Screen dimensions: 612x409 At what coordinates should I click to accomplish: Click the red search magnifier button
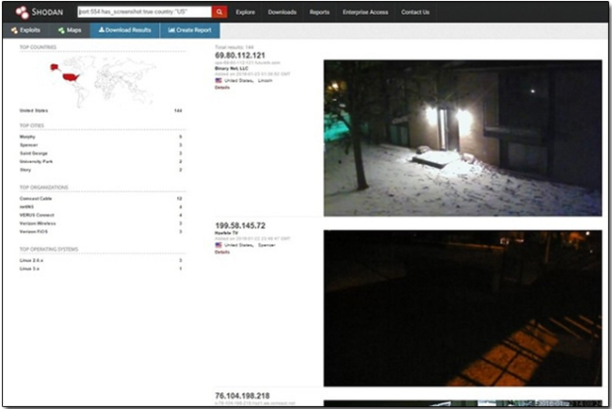pos(219,12)
